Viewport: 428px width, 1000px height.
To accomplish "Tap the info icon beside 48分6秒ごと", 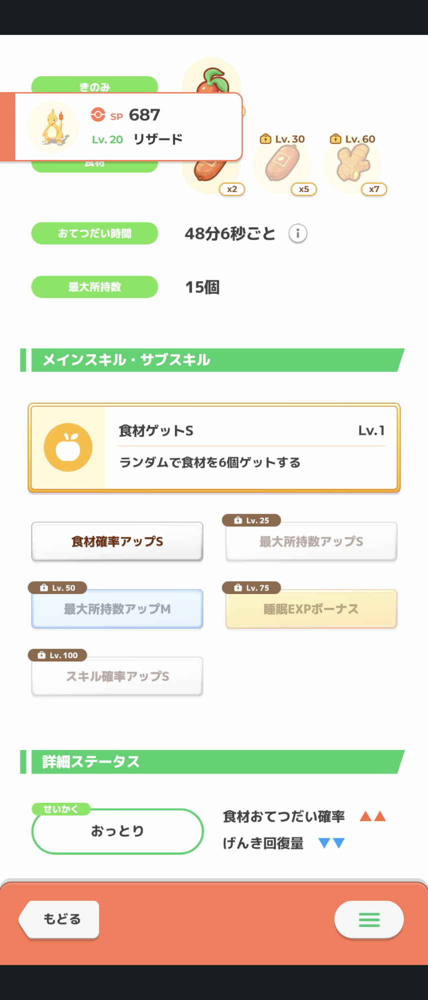I will pos(298,233).
